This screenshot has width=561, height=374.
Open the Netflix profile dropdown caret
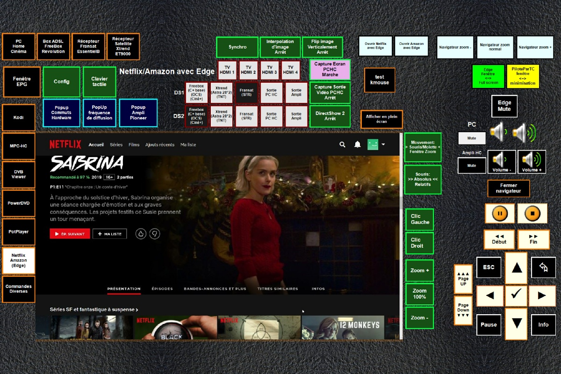click(x=383, y=145)
